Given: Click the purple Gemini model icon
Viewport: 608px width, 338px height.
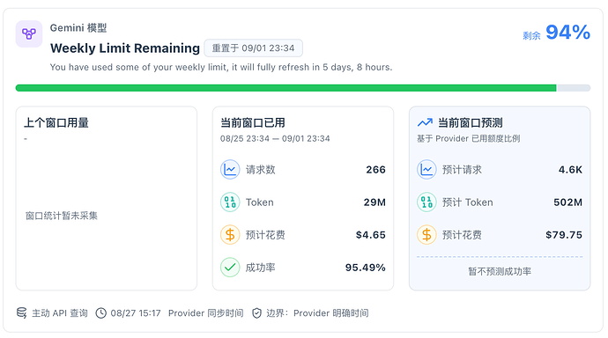Looking at the screenshot, I should [x=29, y=33].
